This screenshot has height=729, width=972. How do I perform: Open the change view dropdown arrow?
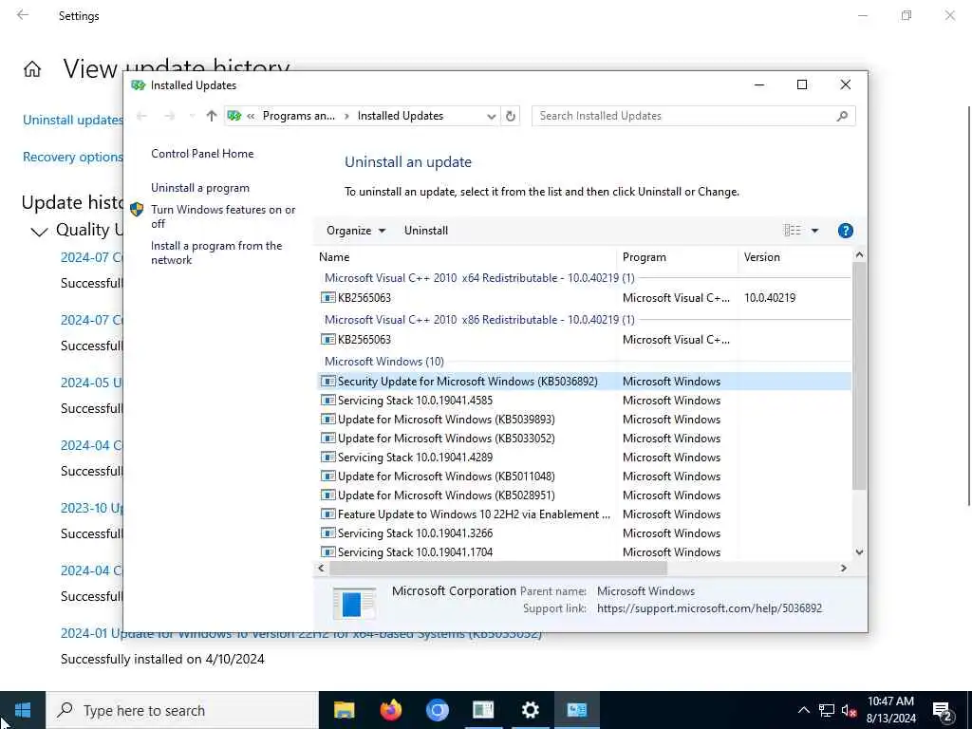point(814,231)
